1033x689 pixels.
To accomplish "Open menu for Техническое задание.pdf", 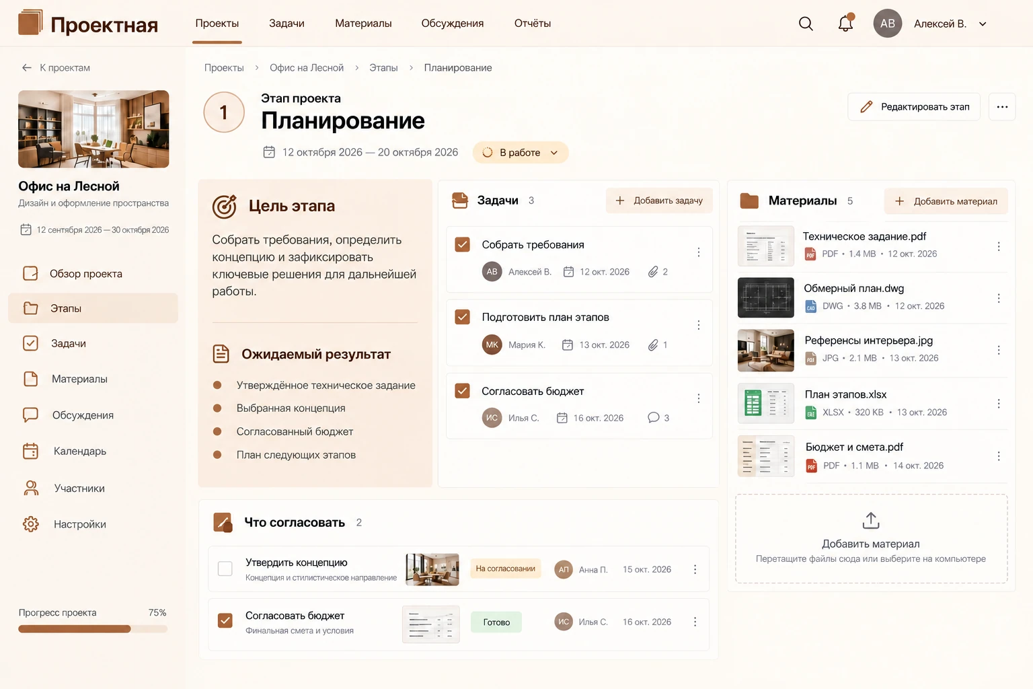I will click(999, 246).
